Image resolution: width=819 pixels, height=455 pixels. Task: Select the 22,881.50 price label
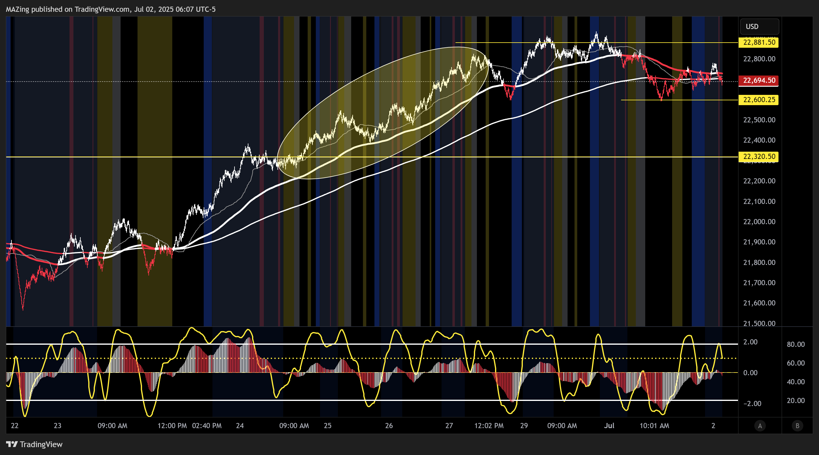click(x=759, y=42)
